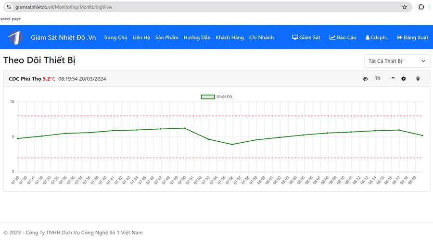Click the last chart data point at 08:19
This screenshot has width=433, height=246.
(422, 135)
